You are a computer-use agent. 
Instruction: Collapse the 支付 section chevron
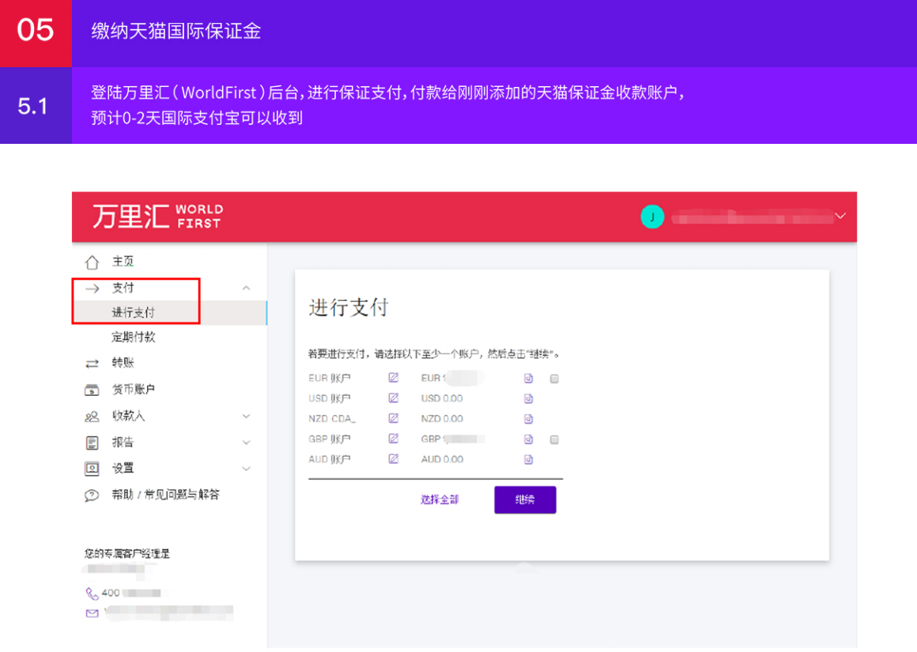tap(246, 287)
